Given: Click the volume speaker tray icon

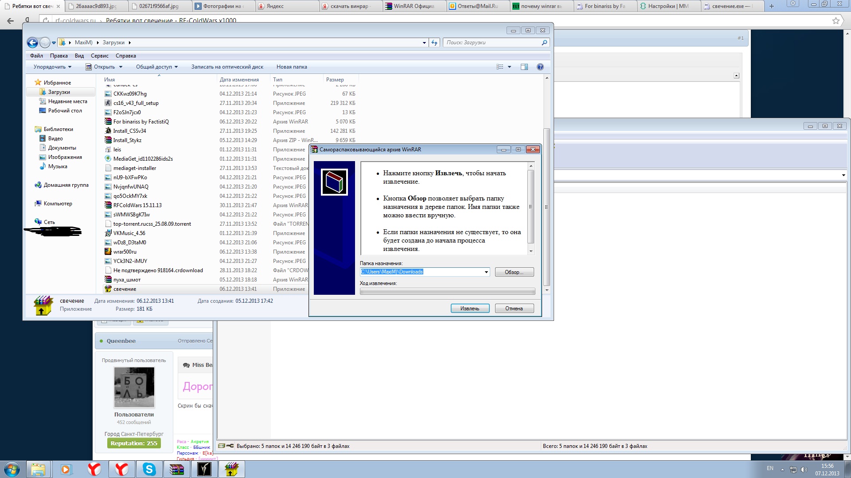Looking at the screenshot, I should coord(804,470).
